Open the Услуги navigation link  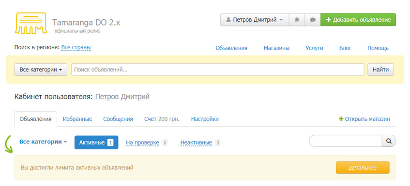tap(314, 48)
